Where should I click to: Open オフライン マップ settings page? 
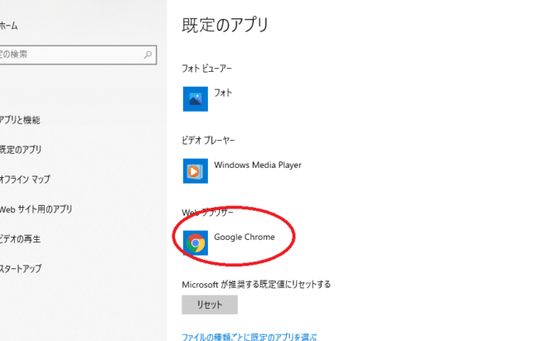click(x=25, y=180)
